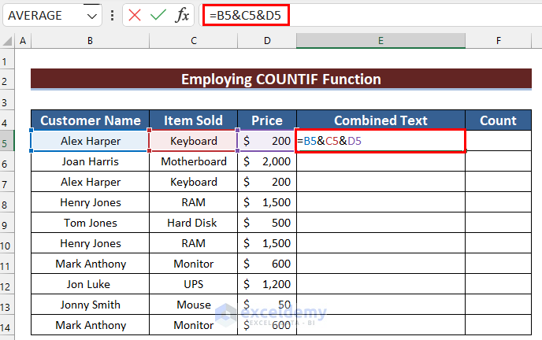Click the Item Sold header cell

point(193,120)
